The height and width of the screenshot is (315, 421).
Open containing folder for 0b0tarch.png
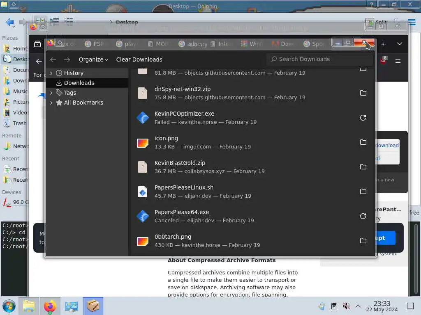point(363,240)
